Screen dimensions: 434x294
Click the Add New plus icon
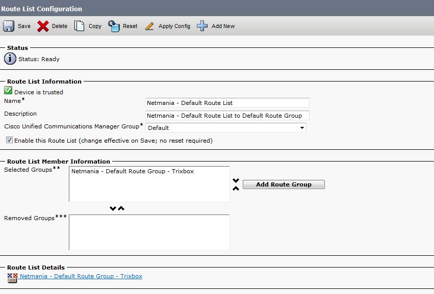click(202, 26)
